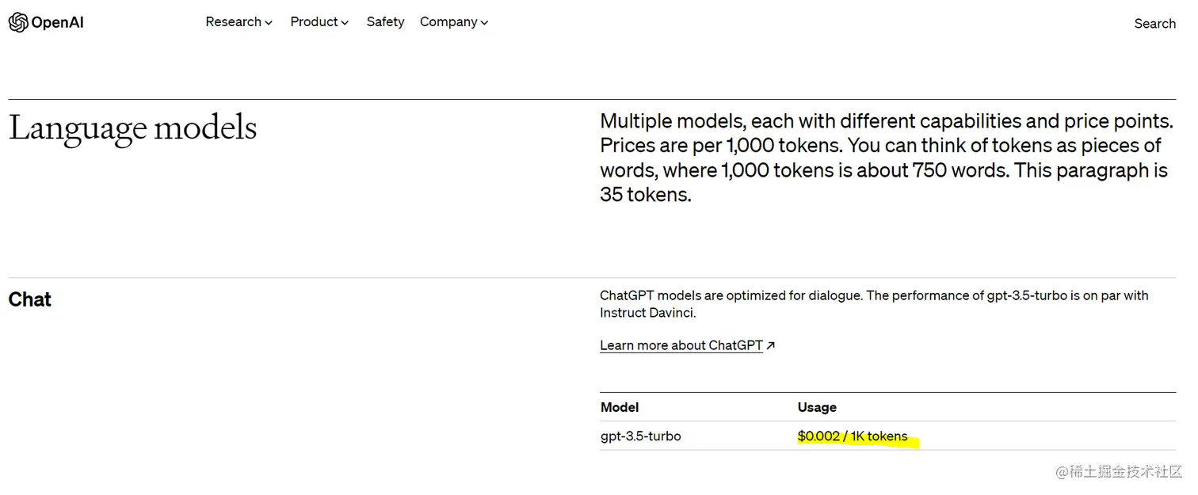The width and height of the screenshot is (1198, 495).
Task: Go to the Safety page
Action: 385,22
